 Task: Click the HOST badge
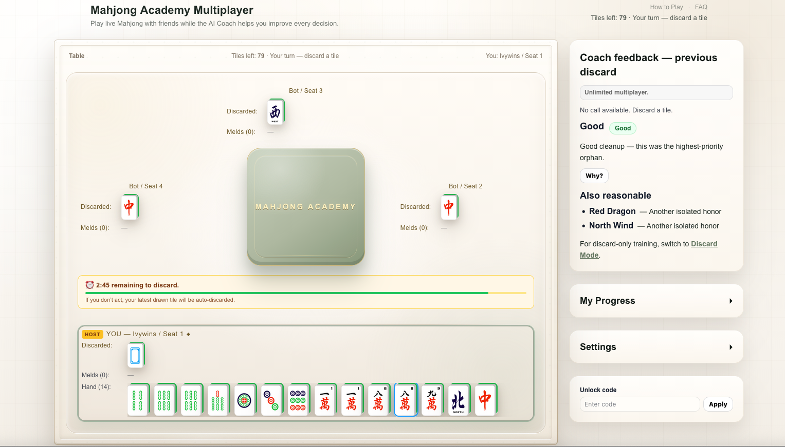click(x=93, y=334)
